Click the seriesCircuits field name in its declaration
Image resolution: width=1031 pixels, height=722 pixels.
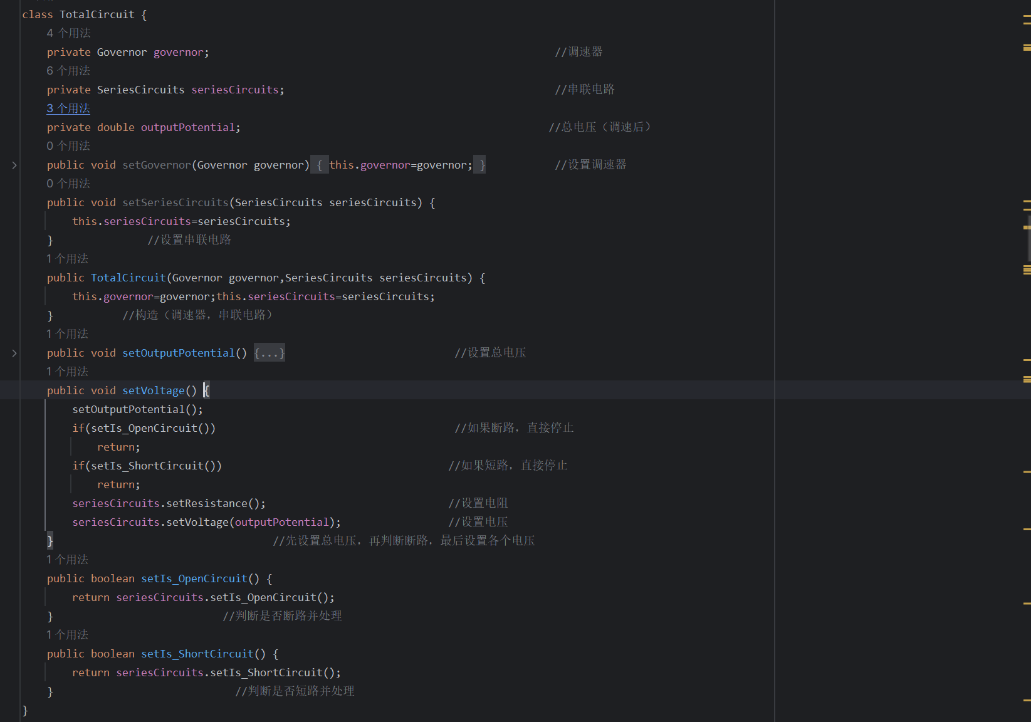tap(235, 90)
